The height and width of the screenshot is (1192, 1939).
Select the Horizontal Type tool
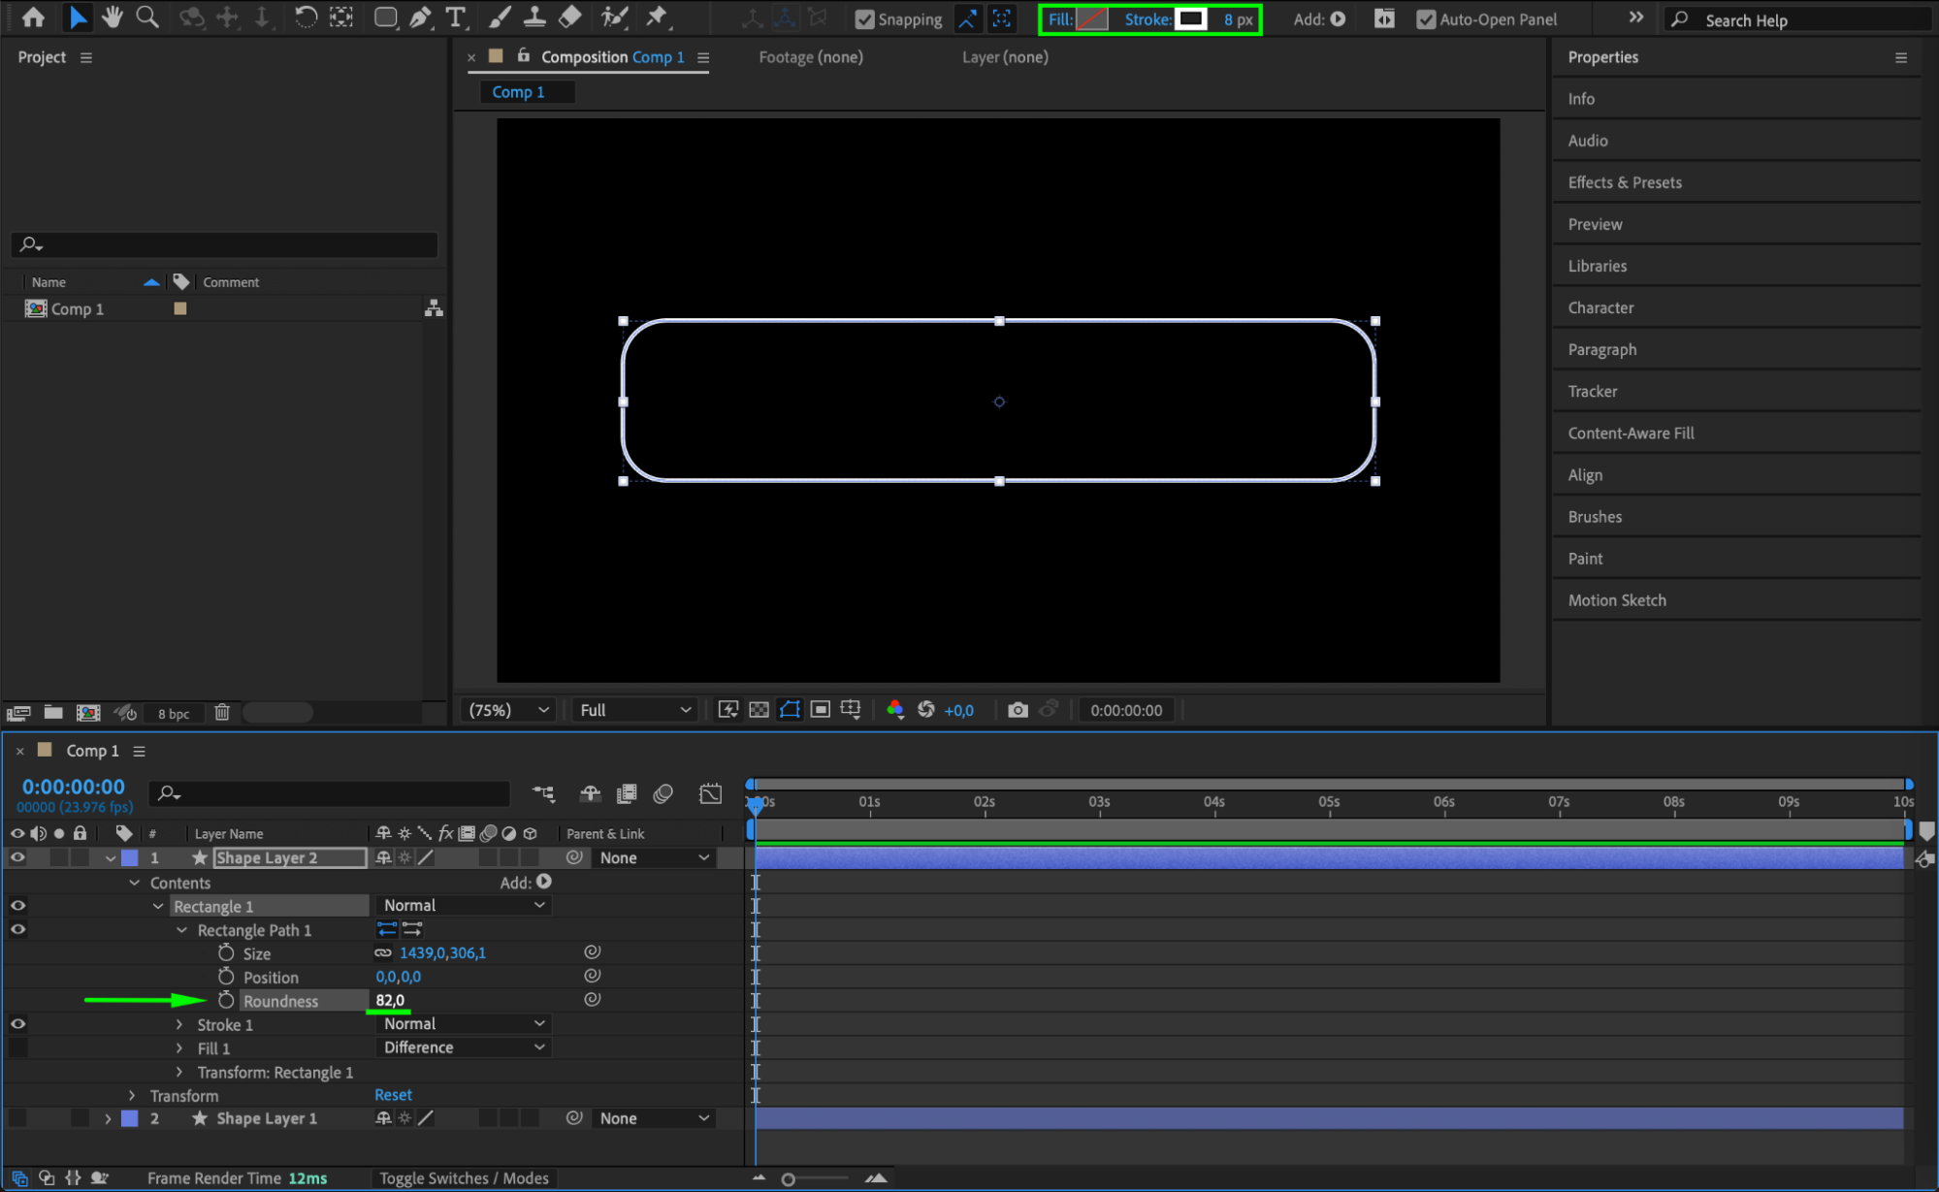(x=455, y=17)
